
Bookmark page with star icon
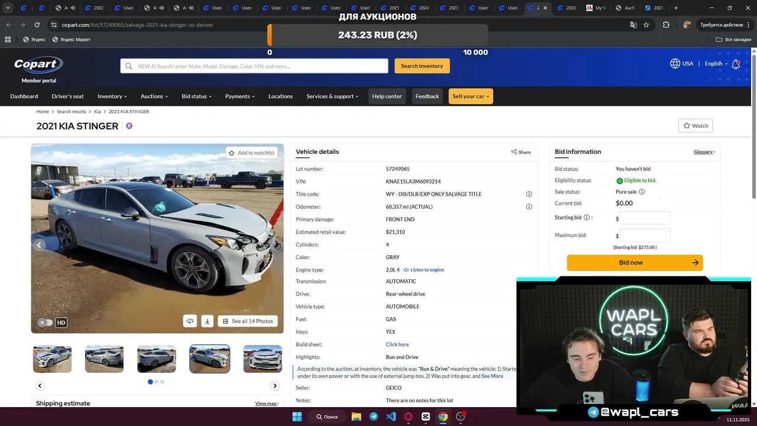(x=646, y=25)
